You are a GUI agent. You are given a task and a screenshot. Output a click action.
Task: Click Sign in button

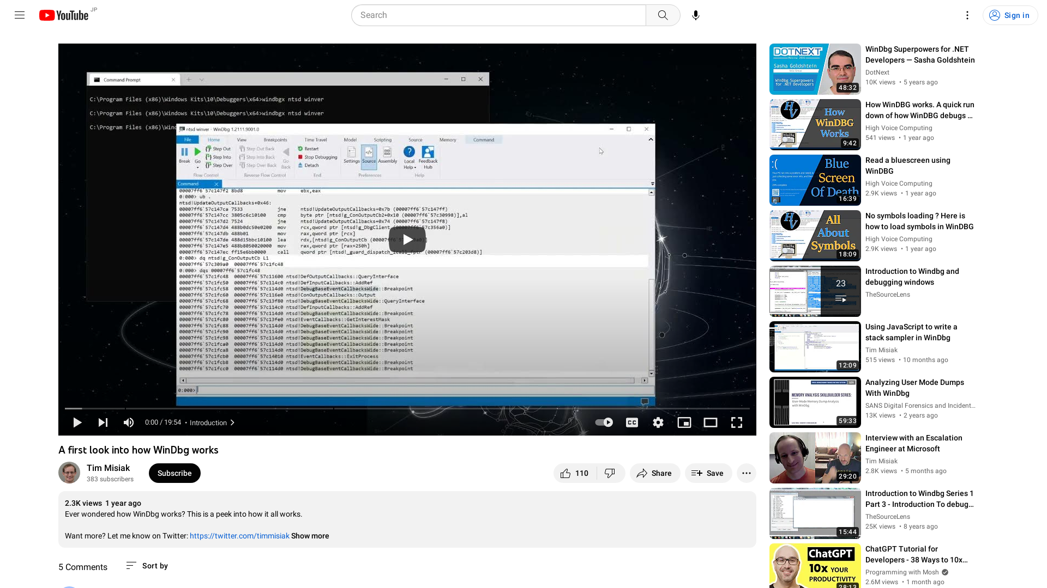(x=1010, y=15)
